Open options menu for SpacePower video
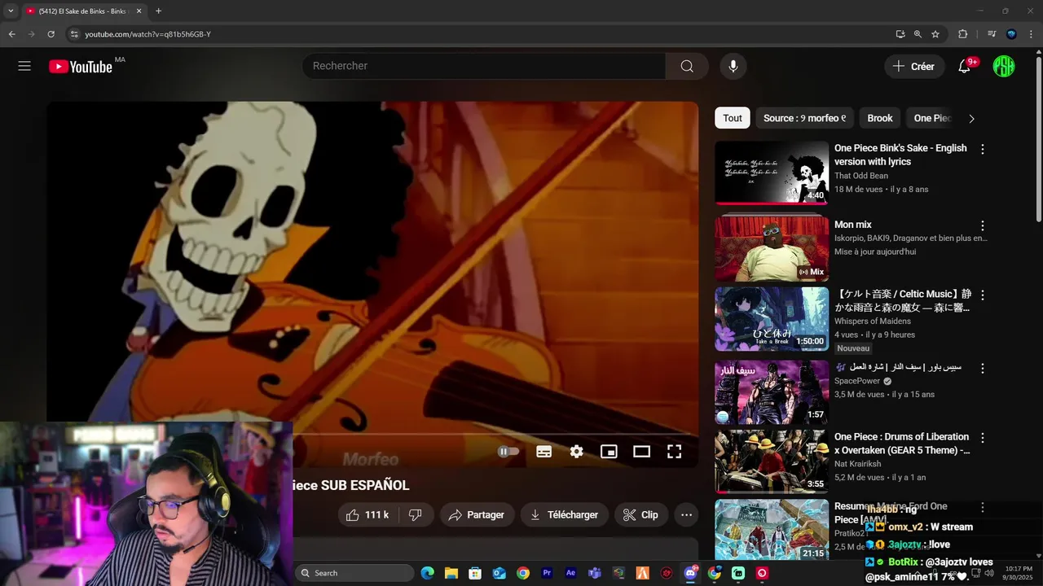Image resolution: width=1043 pixels, height=586 pixels. (983, 368)
